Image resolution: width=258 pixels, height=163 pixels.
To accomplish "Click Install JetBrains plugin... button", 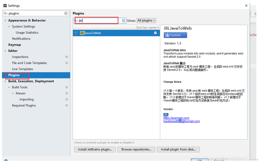I will tap(95, 150).
